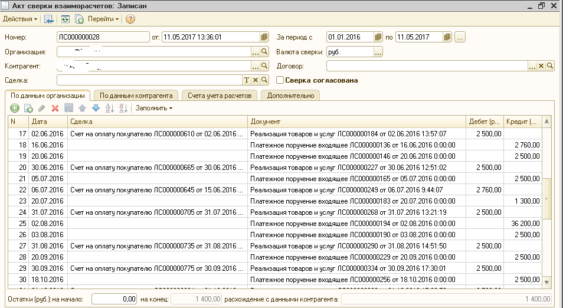Select Счет на оплату покупателю ЛС000000665 cell

[x=157, y=168]
